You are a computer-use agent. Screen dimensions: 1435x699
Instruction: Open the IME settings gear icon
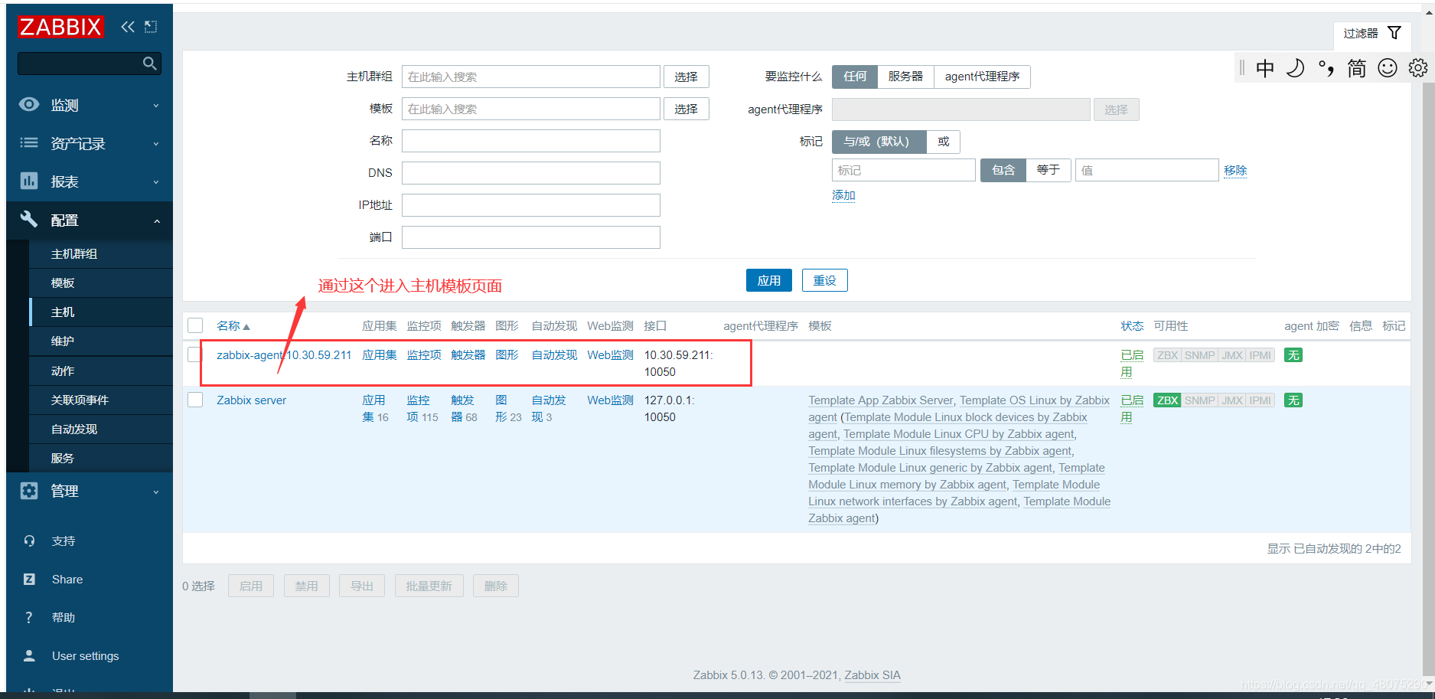point(1418,68)
